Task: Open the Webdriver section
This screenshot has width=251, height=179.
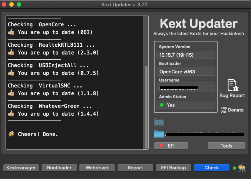Action: tap(97, 168)
